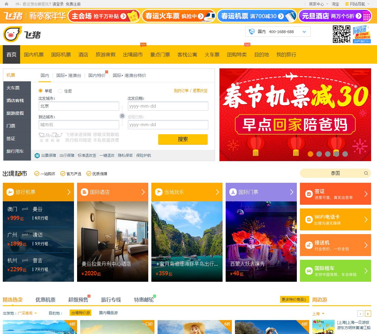
Task: Open 出境超市 in main navigation
Action: tap(133, 54)
